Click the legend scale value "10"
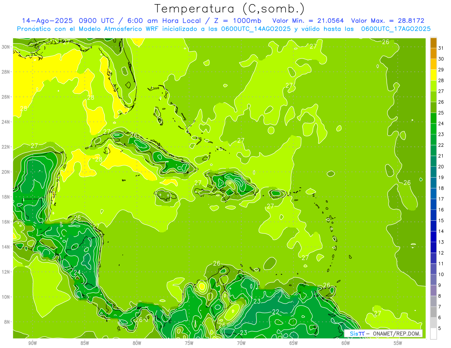451x348 pixels. 441,274
